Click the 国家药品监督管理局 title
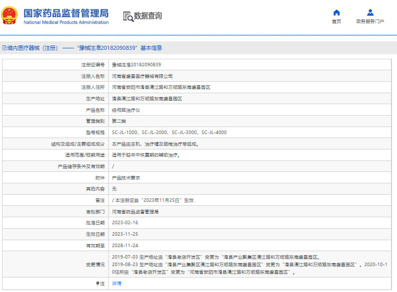The width and height of the screenshot is (397, 292). pyautogui.click(x=66, y=13)
